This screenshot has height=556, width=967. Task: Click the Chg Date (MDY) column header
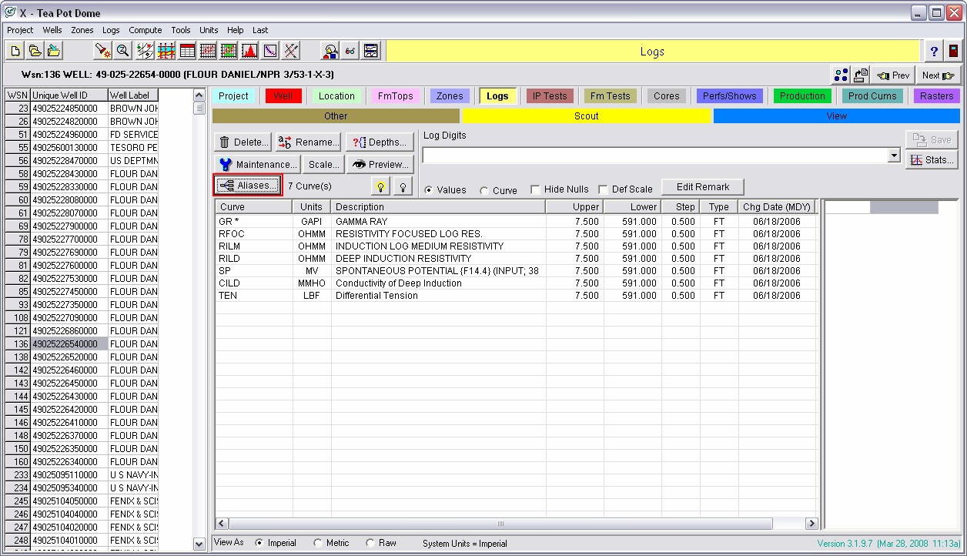point(777,207)
